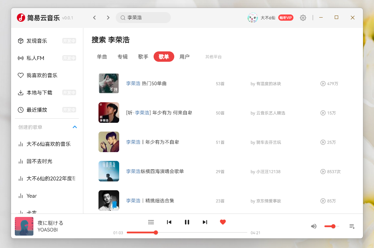Image resolution: width=374 pixels, height=248 pixels.
Task: Go back with the left arrow
Action: pos(94,18)
